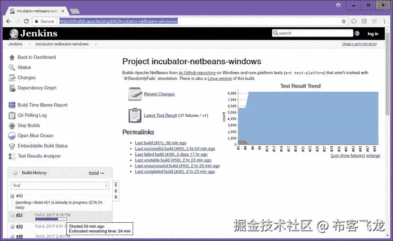This screenshot has width=393, height=241.
Task: Open Dependency Graph sidebar item
Action: pyautogui.click(x=37, y=88)
